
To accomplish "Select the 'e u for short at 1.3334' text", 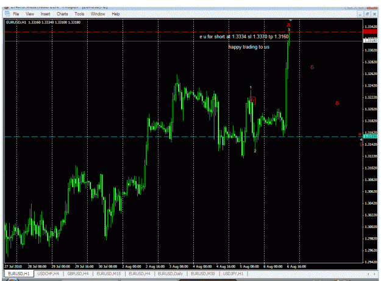I will click(244, 37).
